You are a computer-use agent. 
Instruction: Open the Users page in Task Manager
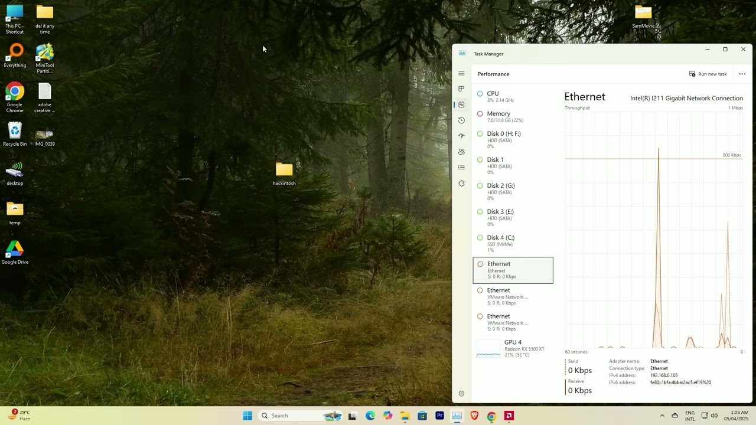click(x=461, y=152)
